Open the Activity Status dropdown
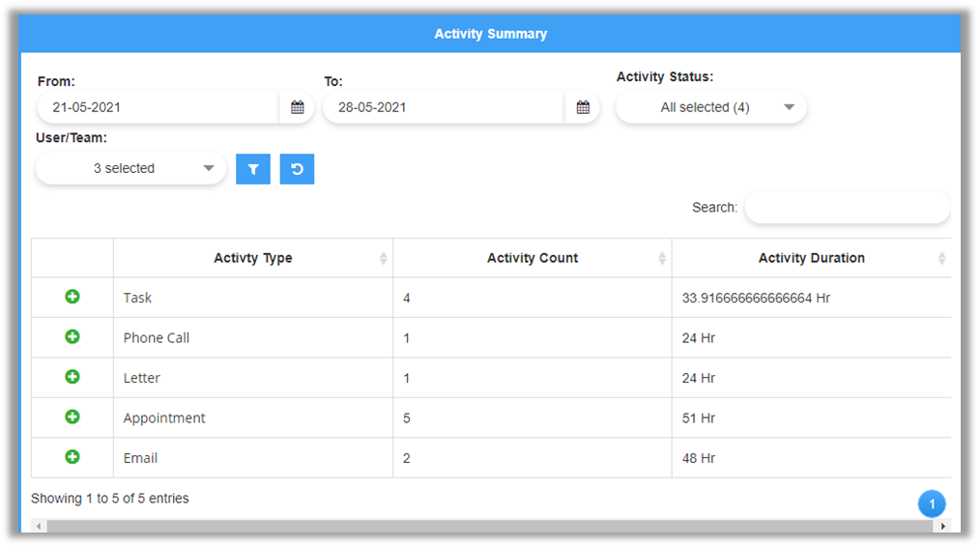Image resolution: width=980 pixels, height=547 pixels. (x=710, y=107)
